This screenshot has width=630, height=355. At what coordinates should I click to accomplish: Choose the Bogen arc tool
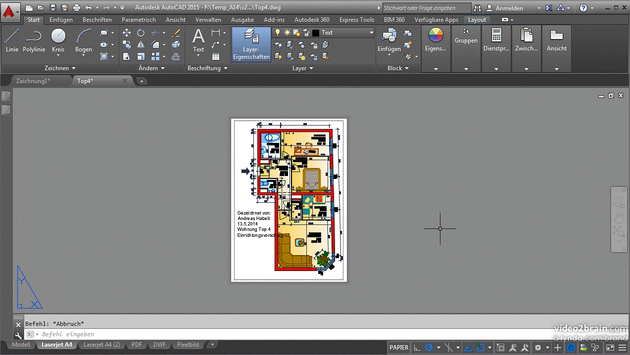point(84,40)
